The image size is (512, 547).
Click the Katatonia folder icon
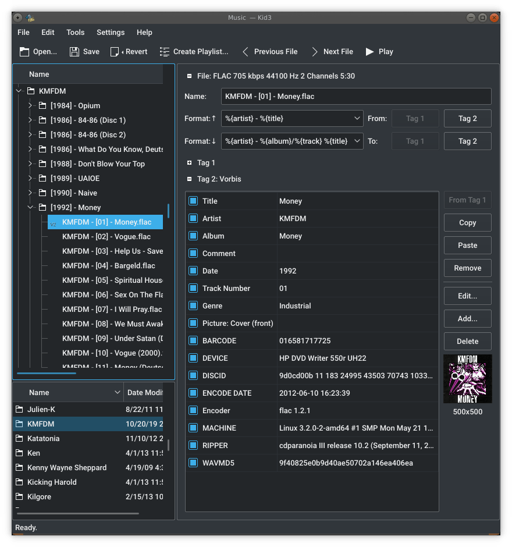20,438
